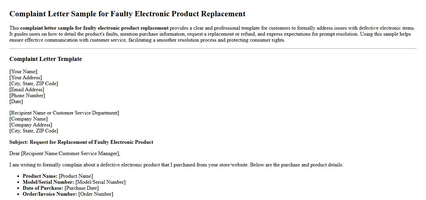Click the [Order Number] placeholder value
This screenshot has height=200, width=426.
(96, 194)
